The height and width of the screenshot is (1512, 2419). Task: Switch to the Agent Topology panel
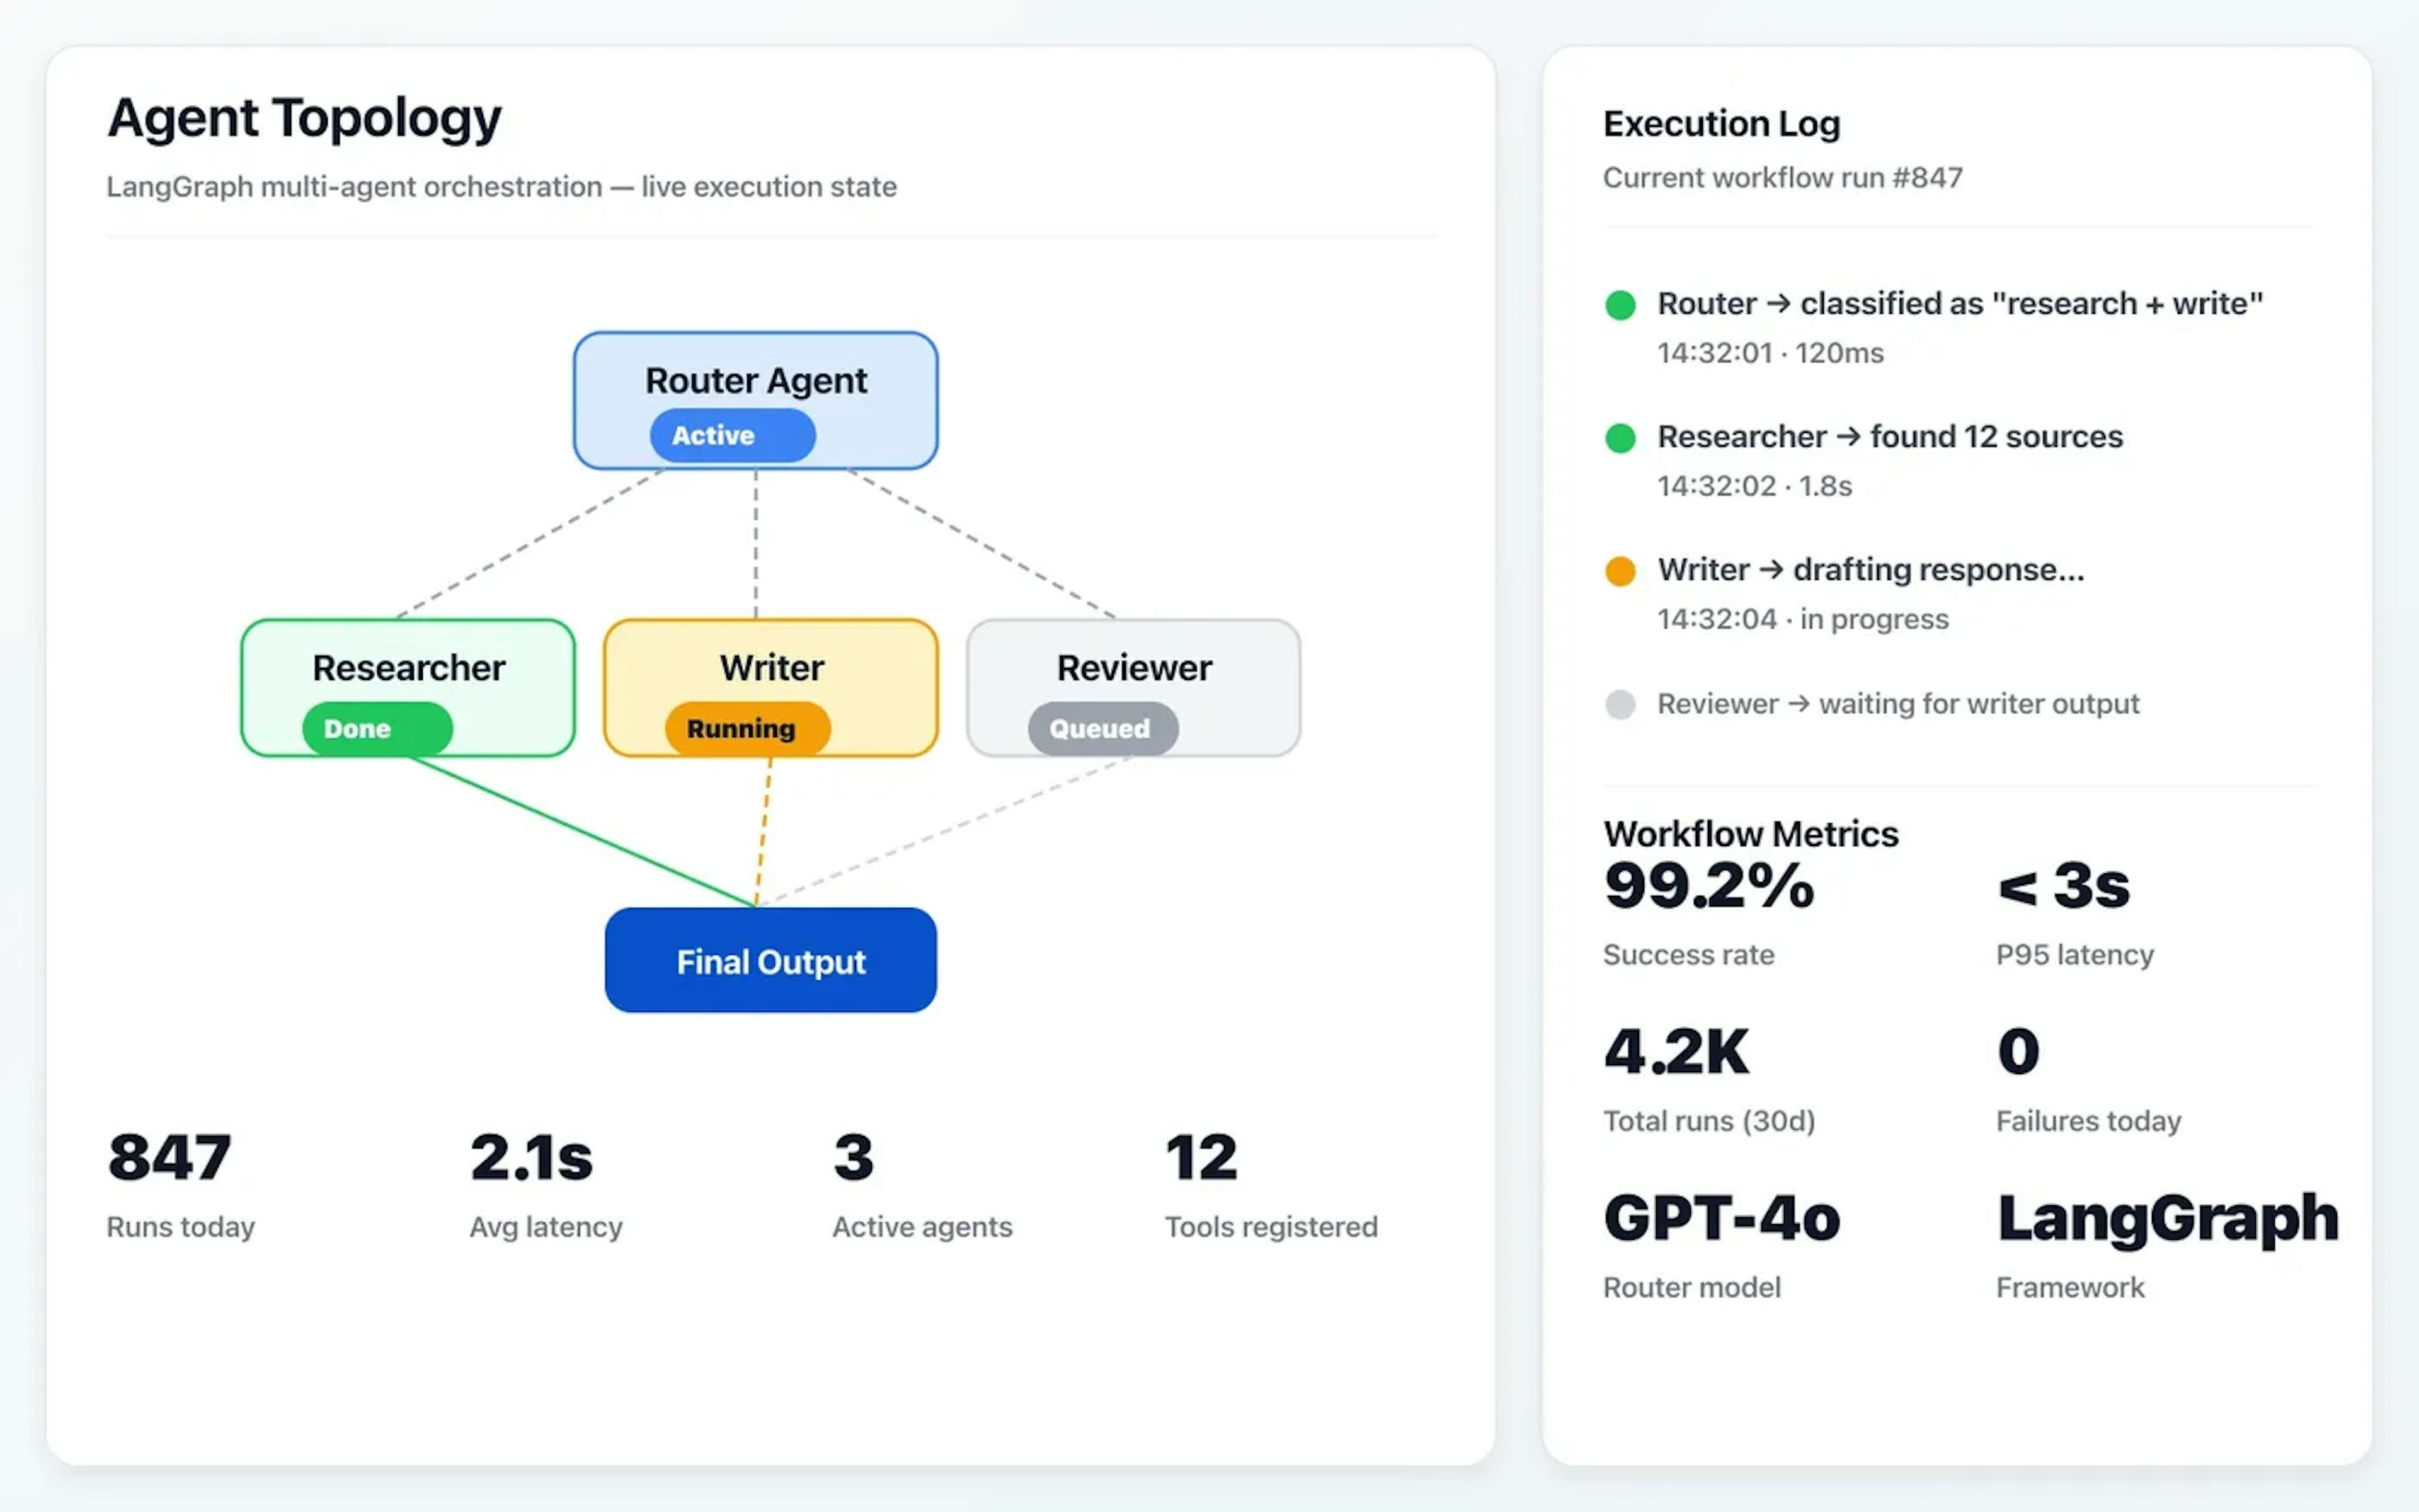tap(304, 117)
